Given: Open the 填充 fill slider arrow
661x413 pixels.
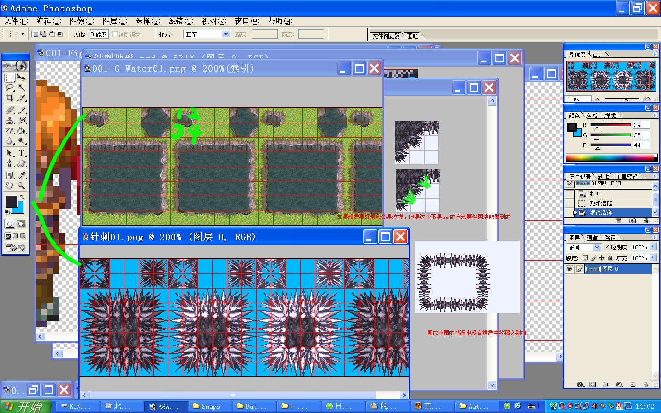Looking at the screenshot, I should coord(653,258).
